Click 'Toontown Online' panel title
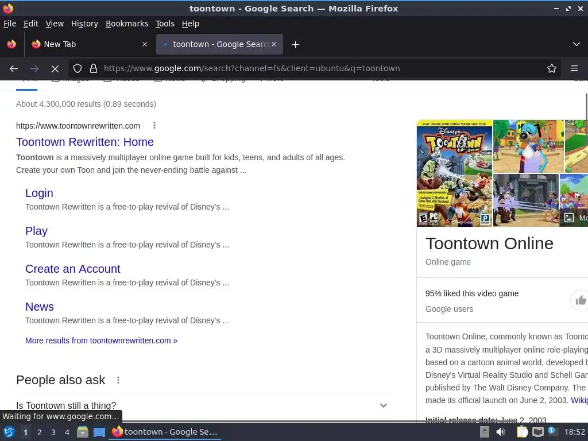Viewport: 588px width, 441px height. (x=489, y=243)
